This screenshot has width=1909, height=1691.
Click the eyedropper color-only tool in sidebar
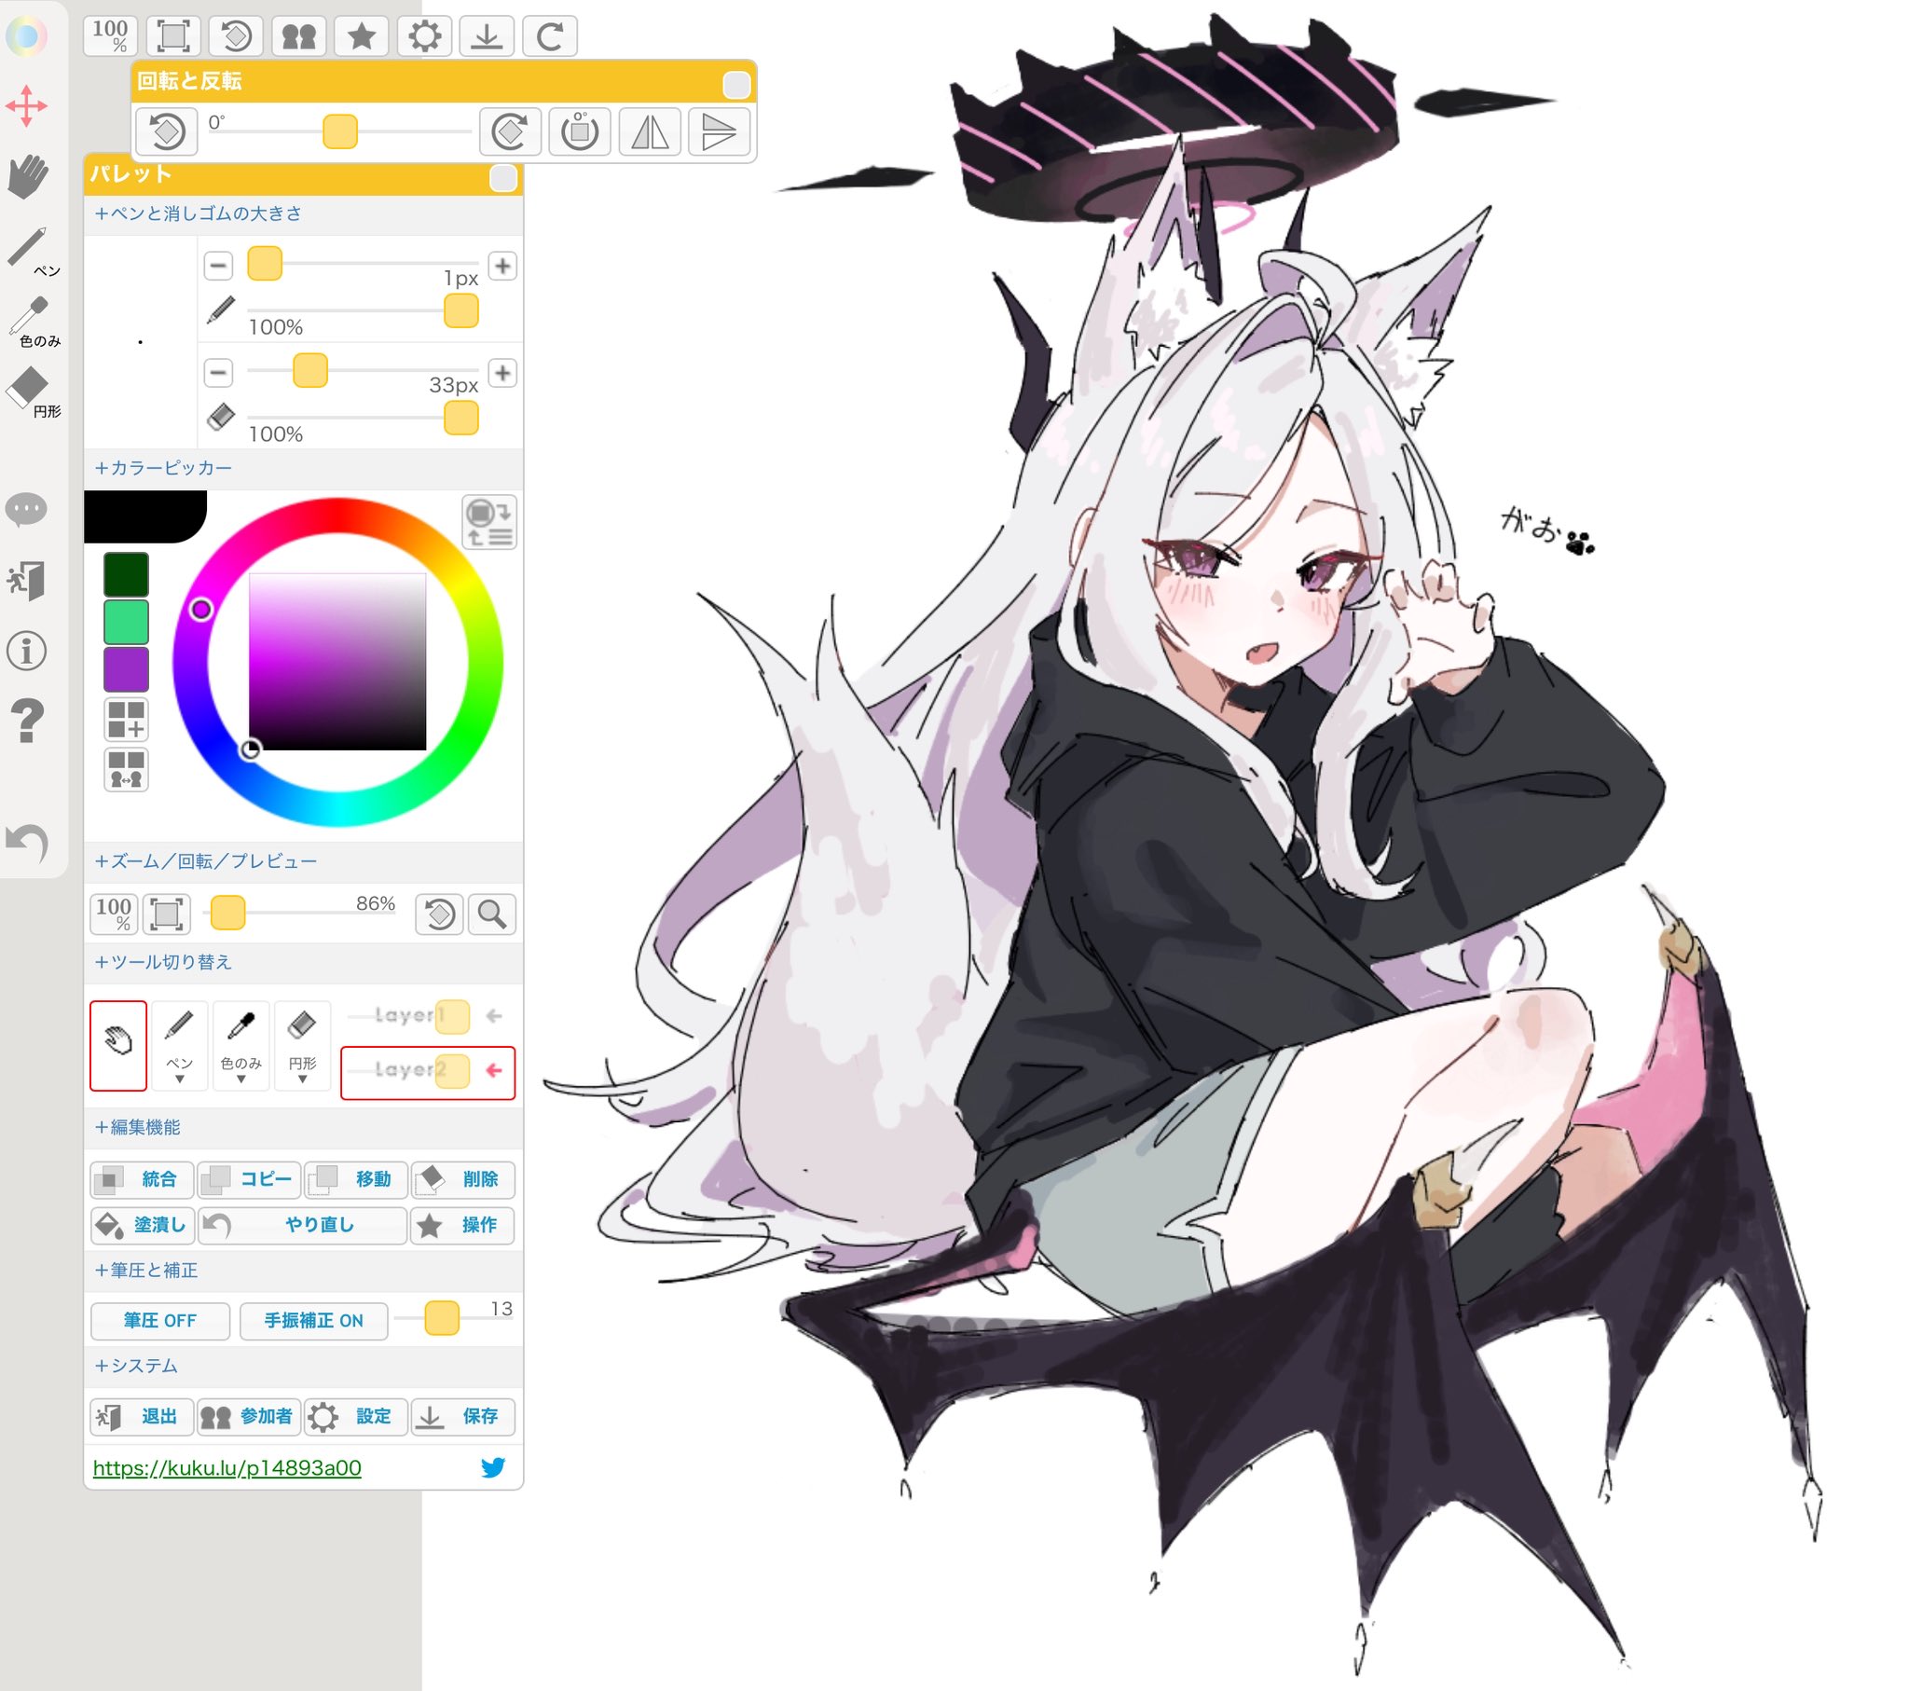pos(30,320)
